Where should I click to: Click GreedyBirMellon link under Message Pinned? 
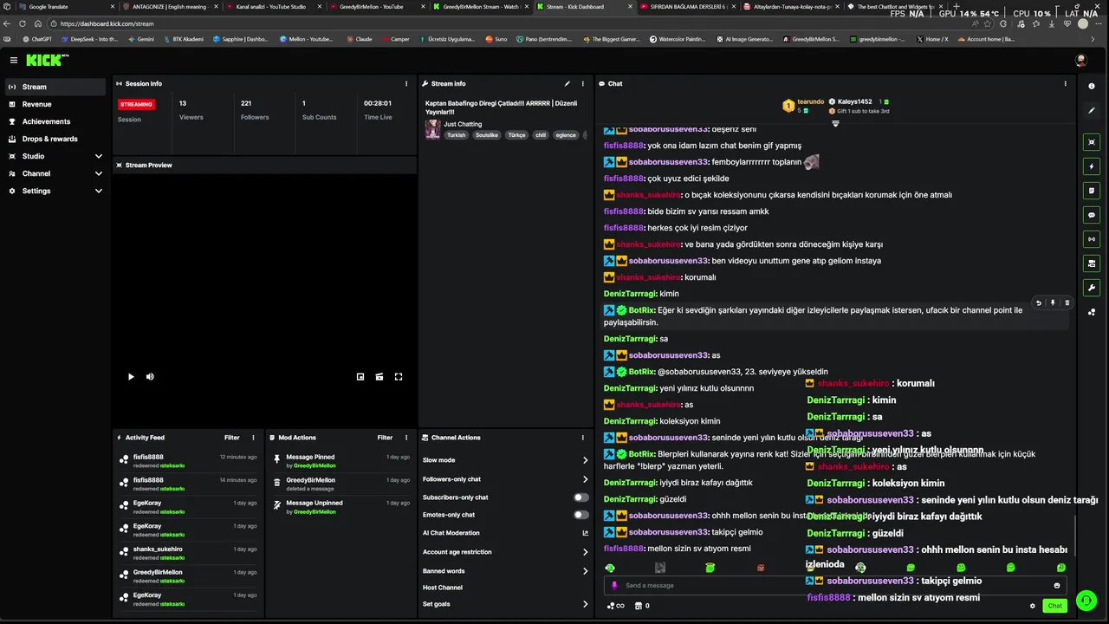pos(315,466)
